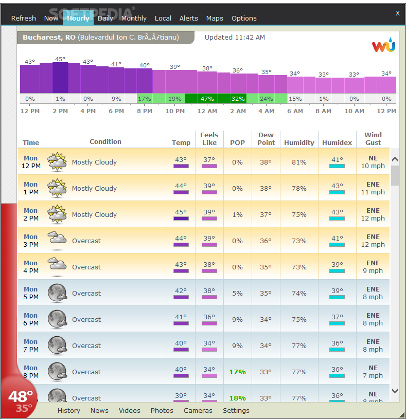Open the Monthly tab
406x419 pixels.
click(x=134, y=18)
